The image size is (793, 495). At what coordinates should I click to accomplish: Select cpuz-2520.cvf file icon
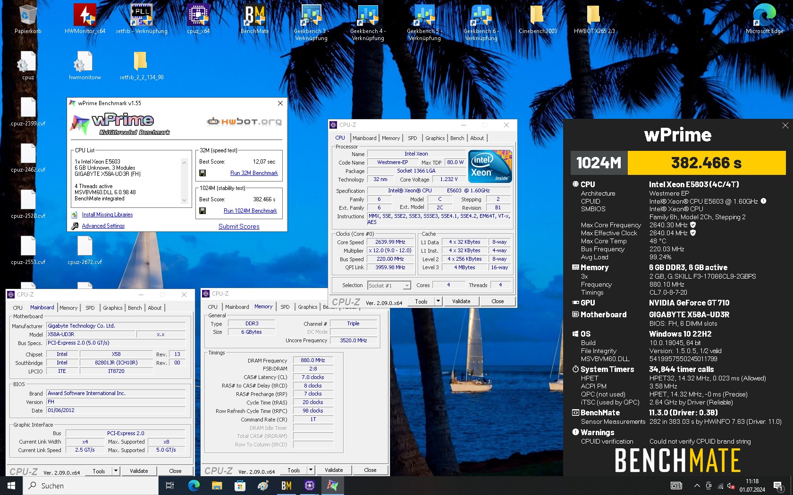pos(28,204)
